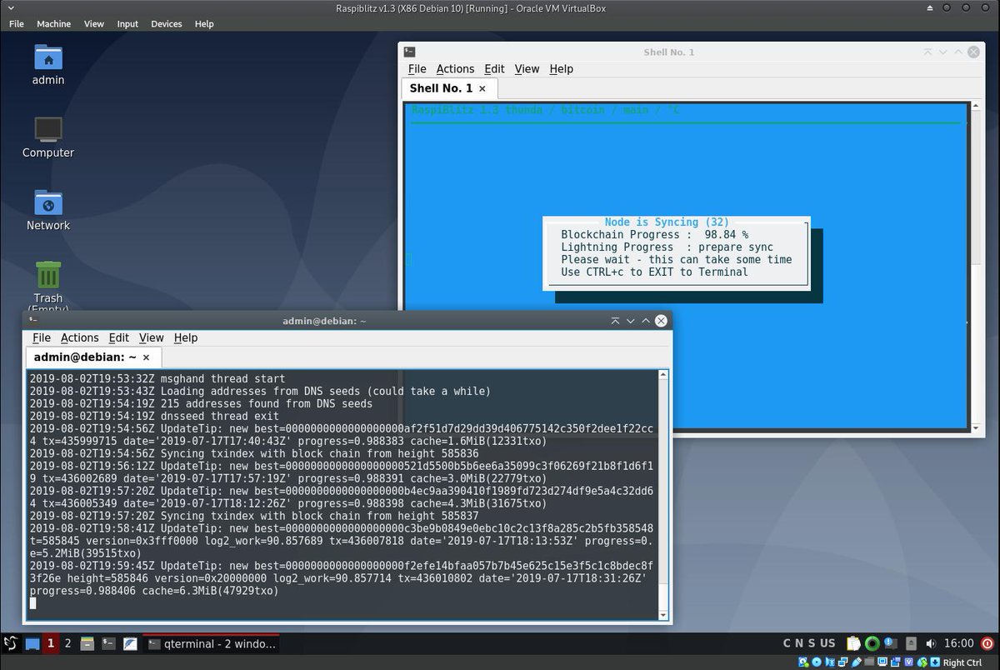Click VirtualBox shared folders status icon
Image resolution: width=1000 pixels, height=670 pixels.
point(869,662)
